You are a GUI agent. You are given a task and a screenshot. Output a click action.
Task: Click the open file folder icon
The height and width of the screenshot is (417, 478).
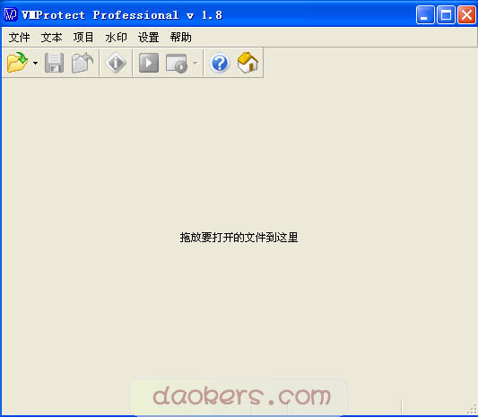17,63
